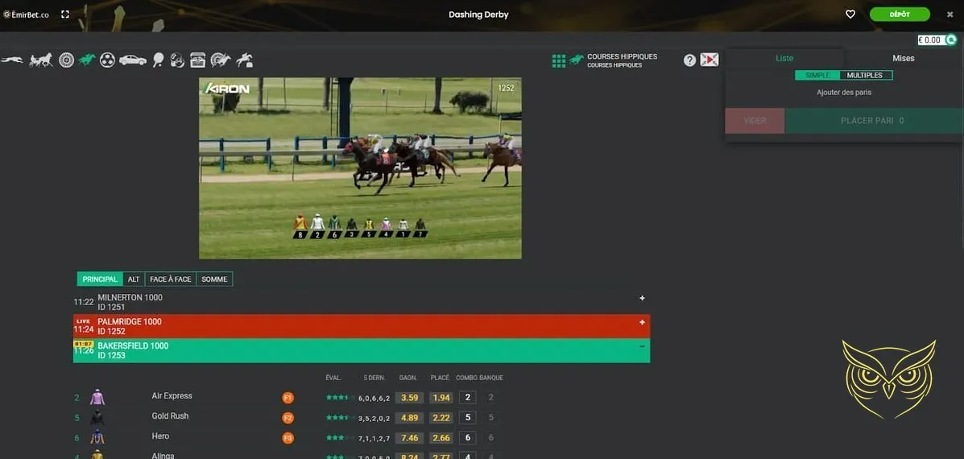Click the green DÉPÔT button
The width and height of the screenshot is (964, 459).
[900, 14]
